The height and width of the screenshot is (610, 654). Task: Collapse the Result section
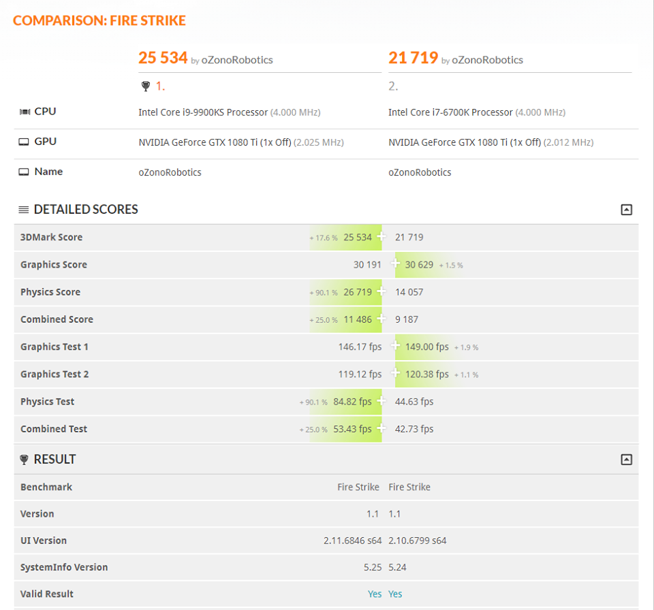coord(627,460)
